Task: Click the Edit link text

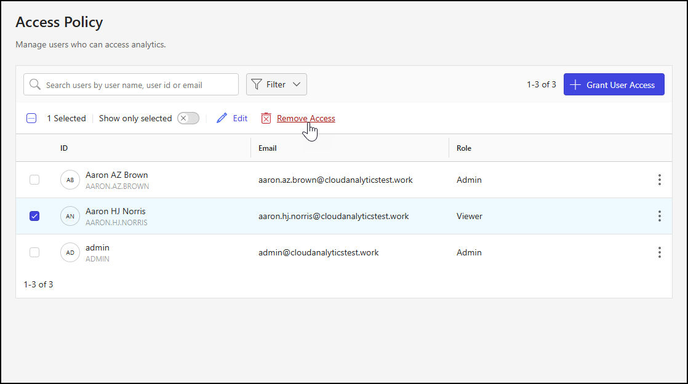Action: tap(240, 118)
